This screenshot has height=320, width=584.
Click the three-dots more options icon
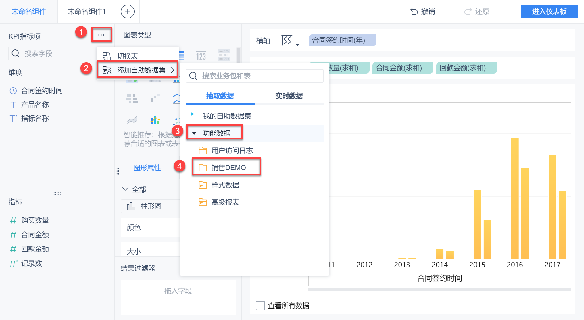[x=101, y=35]
